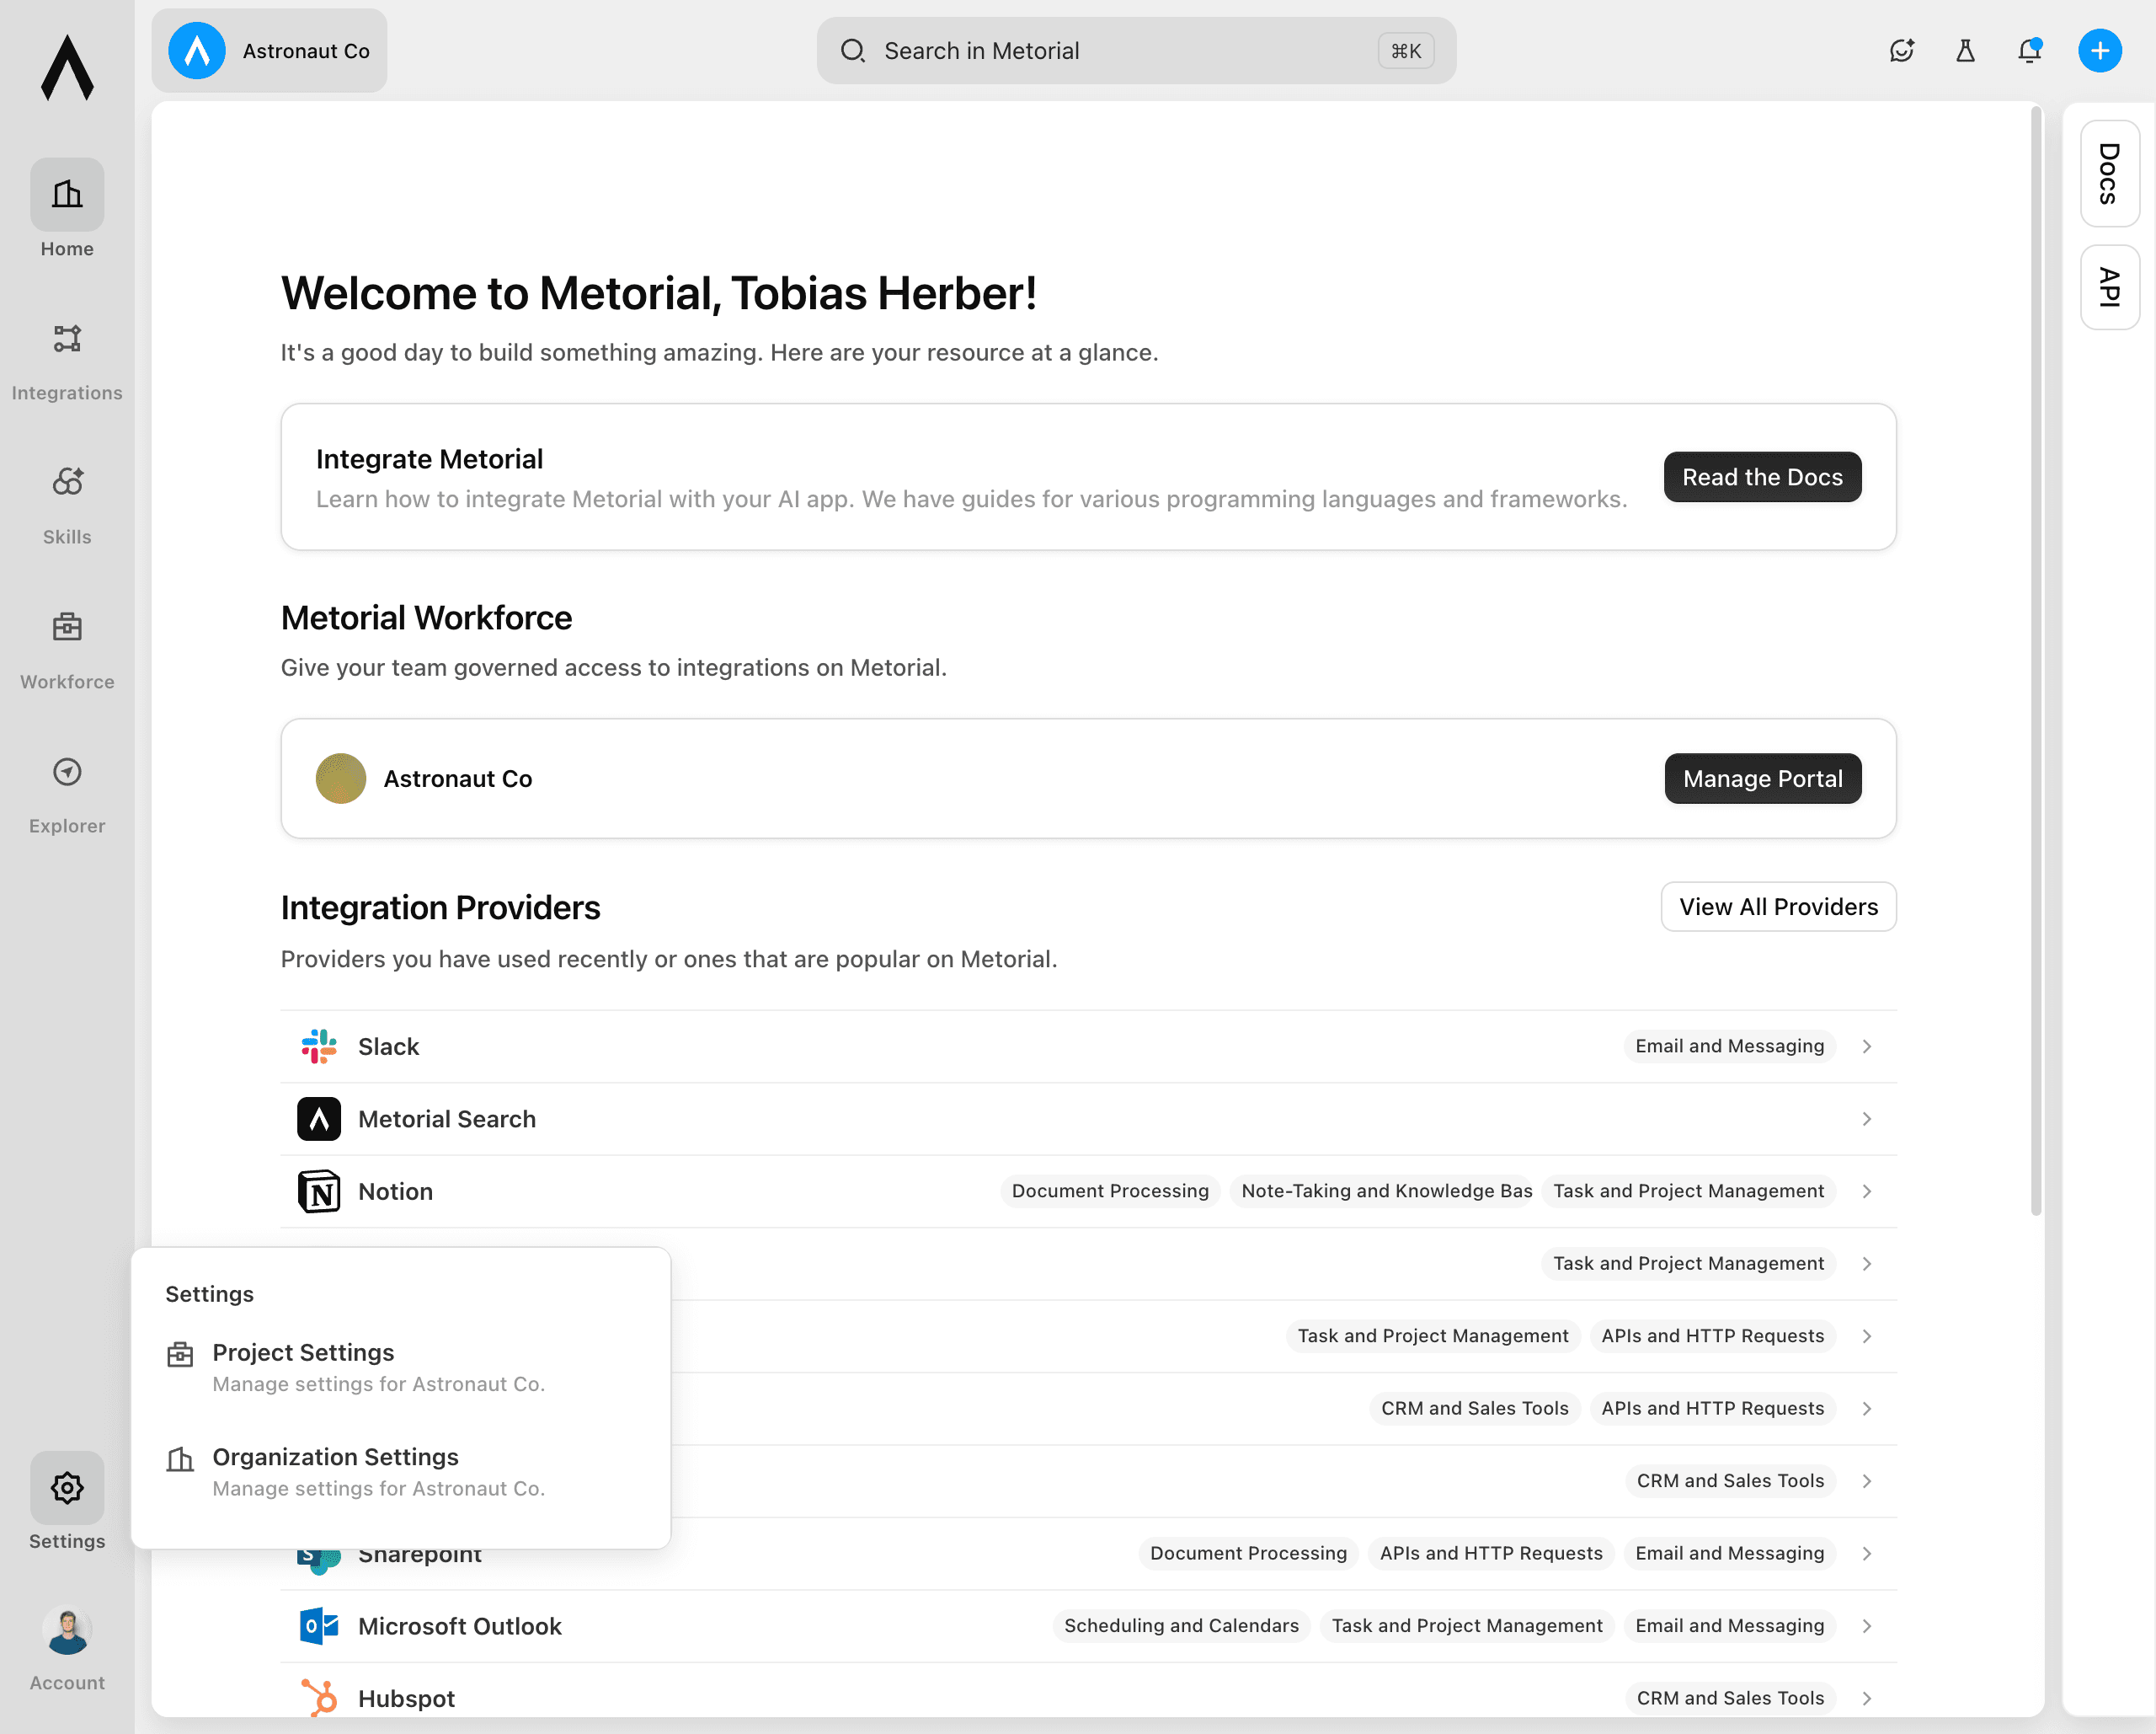Click the Astronaut Co workforce avatar
2156x1734 pixels.
click(x=341, y=778)
